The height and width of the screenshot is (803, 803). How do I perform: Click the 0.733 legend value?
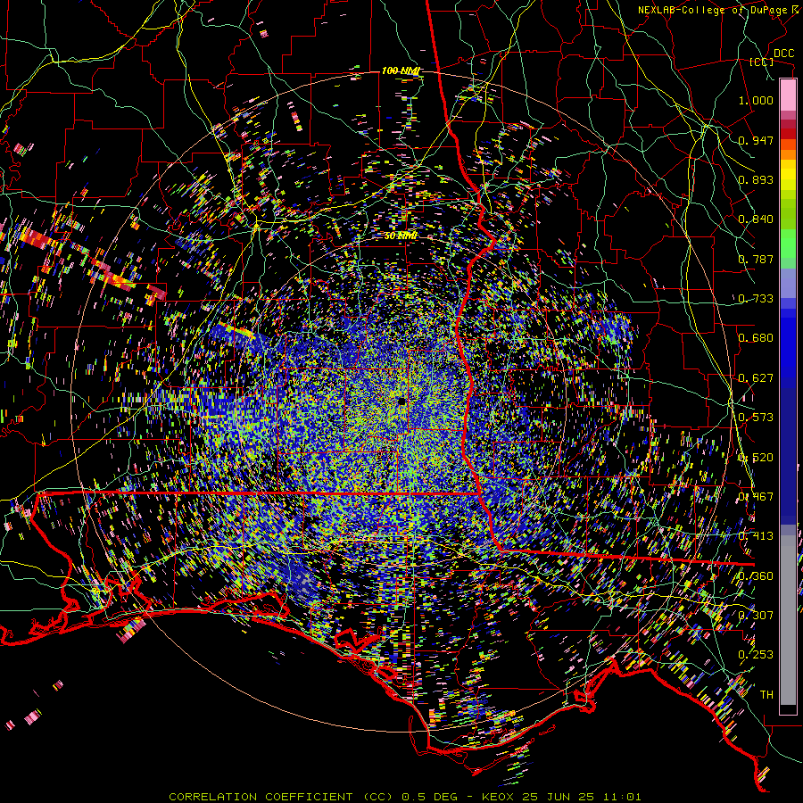756,299
